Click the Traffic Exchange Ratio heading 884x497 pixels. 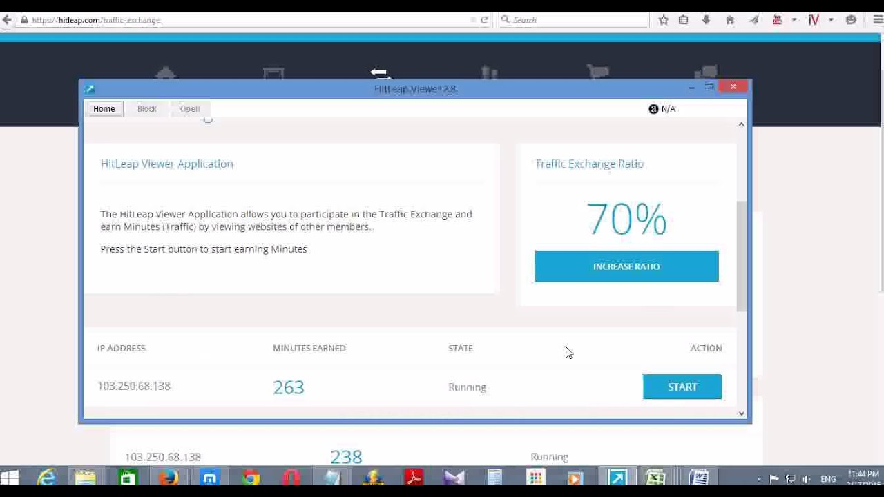click(590, 164)
